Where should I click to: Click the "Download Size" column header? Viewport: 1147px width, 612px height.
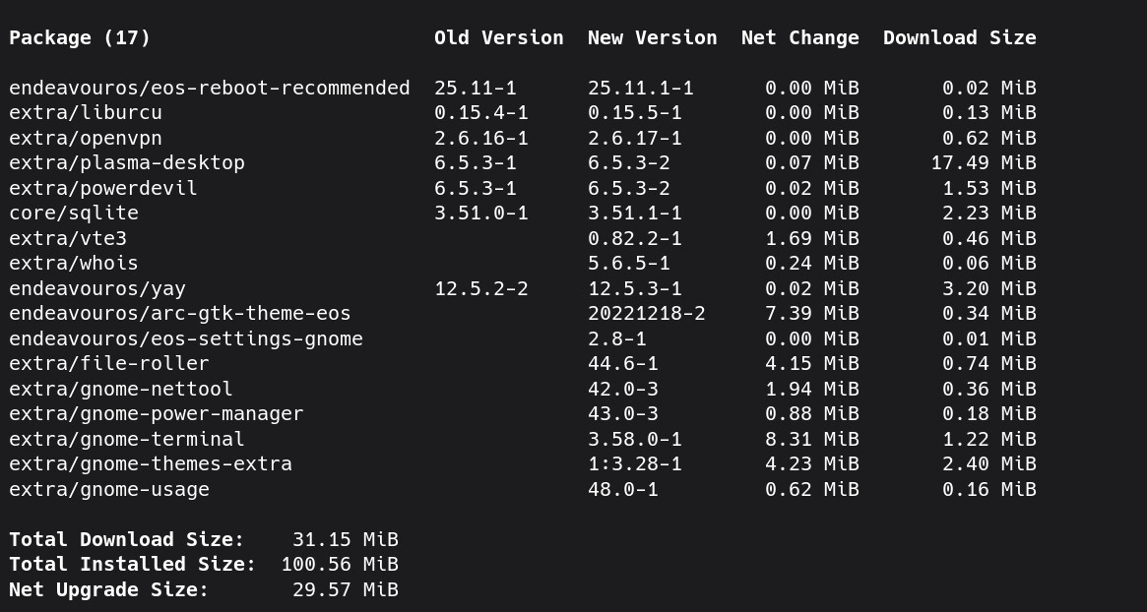pos(960,38)
